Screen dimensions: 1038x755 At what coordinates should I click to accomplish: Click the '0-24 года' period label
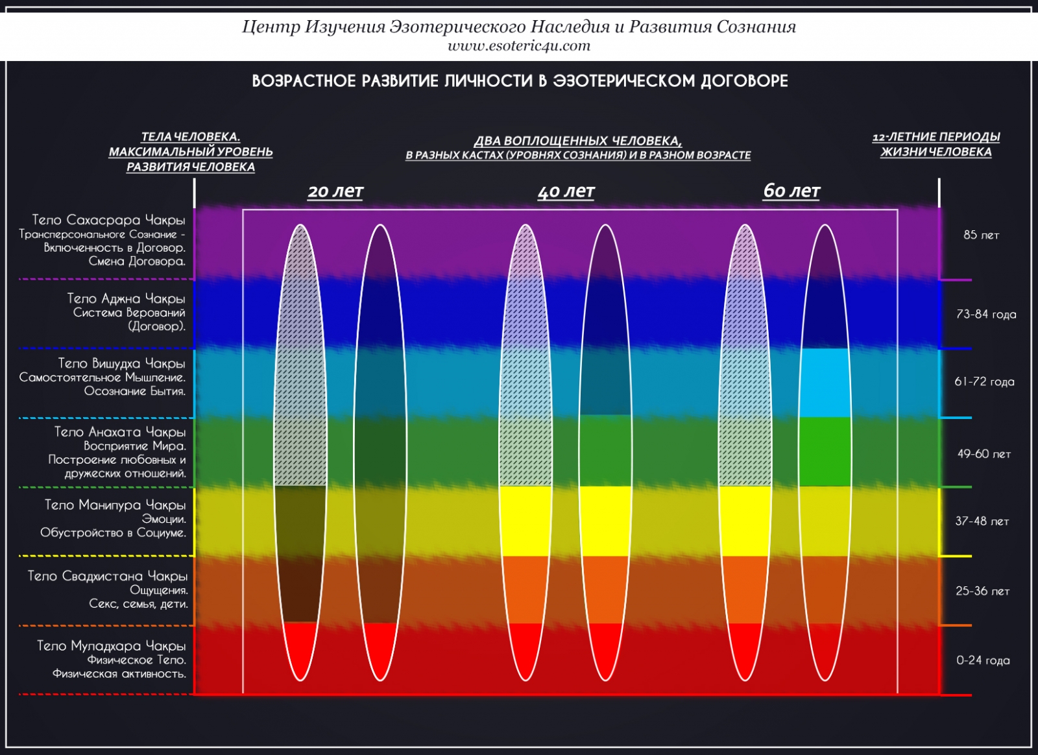click(983, 660)
